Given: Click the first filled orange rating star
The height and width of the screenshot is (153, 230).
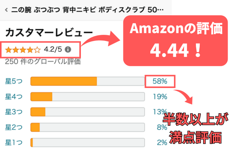Looking at the screenshot, I should [x=8, y=49].
